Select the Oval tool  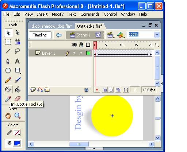tap(8, 70)
